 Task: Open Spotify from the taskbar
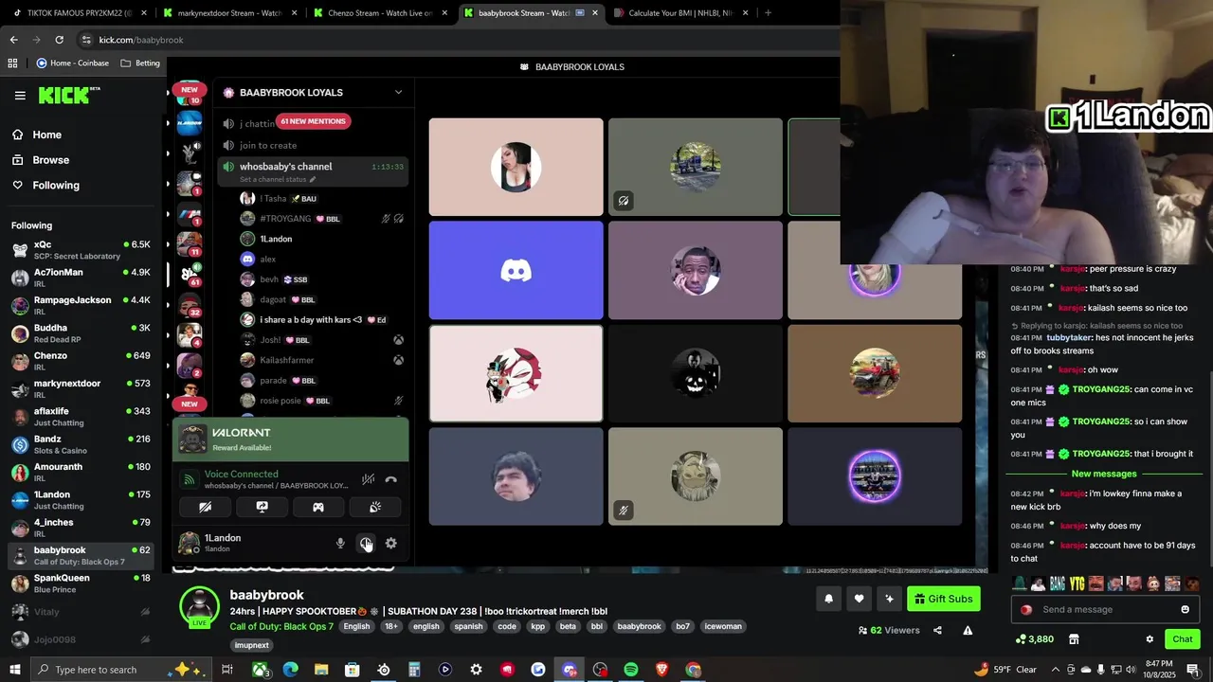point(630,670)
